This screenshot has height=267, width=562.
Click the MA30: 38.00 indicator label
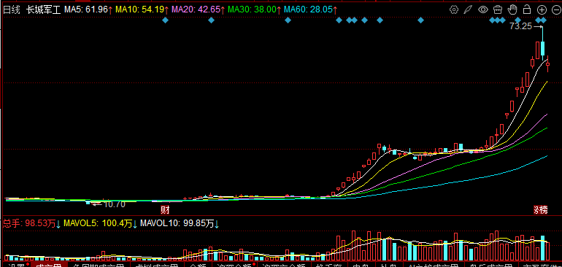[x=255, y=9]
